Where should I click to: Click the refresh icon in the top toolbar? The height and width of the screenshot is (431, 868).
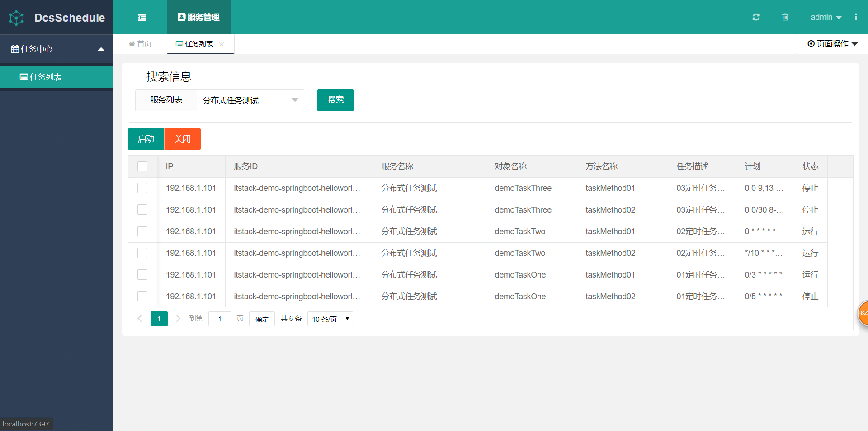pos(756,17)
